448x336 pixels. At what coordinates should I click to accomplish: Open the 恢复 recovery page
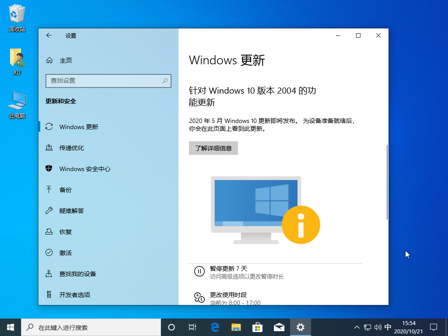[x=65, y=232]
